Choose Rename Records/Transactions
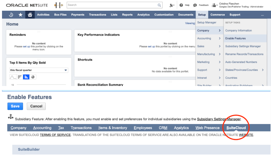271x155 pixels. coord(244,54)
